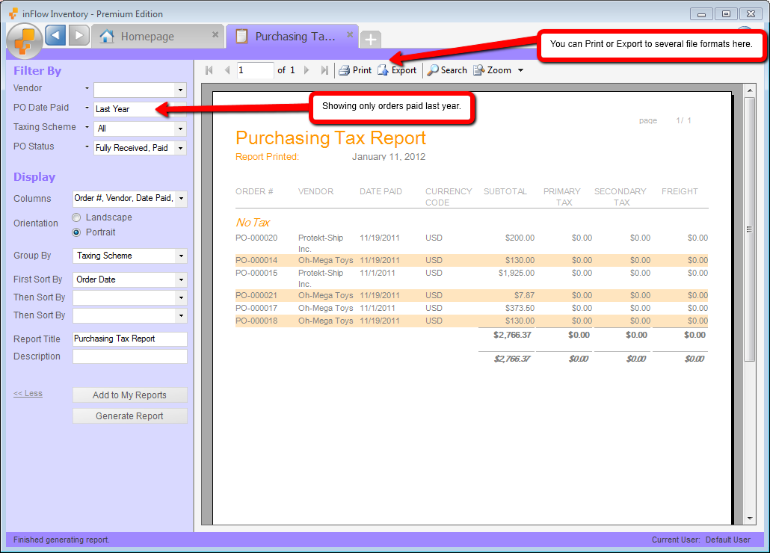Open the Zoom options dropdown
This screenshot has height=553, width=770.
click(520, 70)
